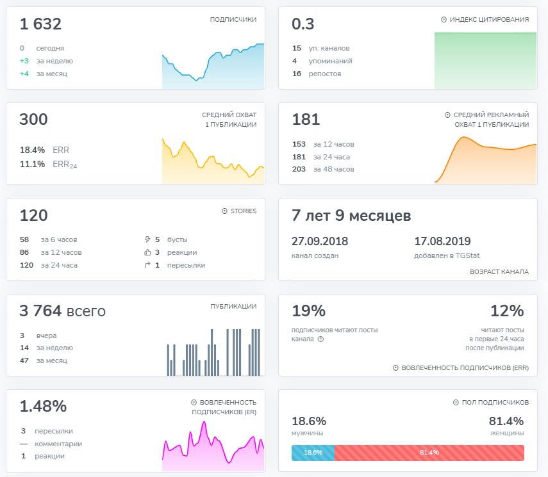Click the magenta ER engagement chart

(x=213, y=447)
